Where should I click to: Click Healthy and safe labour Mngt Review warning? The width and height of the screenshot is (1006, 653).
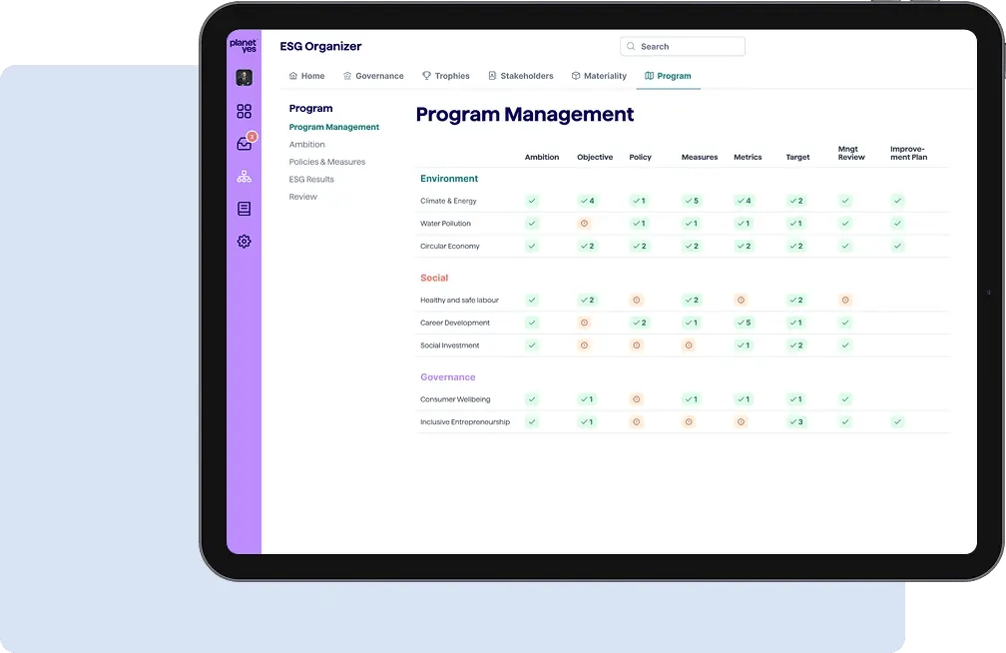(x=845, y=301)
